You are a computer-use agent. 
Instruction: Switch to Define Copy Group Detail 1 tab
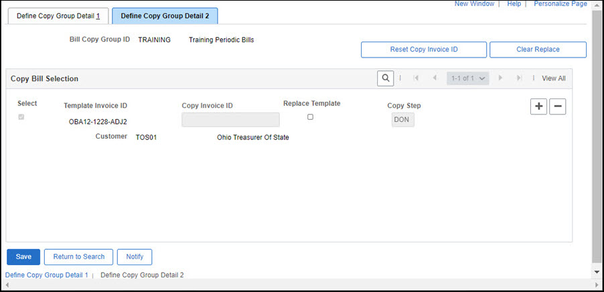56,16
